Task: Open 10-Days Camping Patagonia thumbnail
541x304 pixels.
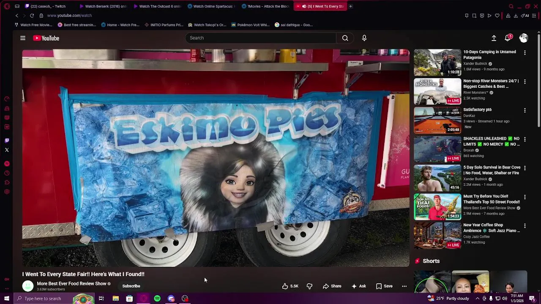Action: click(x=437, y=62)
